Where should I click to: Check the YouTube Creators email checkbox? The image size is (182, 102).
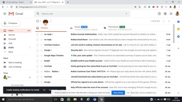(x=38, y=45)
